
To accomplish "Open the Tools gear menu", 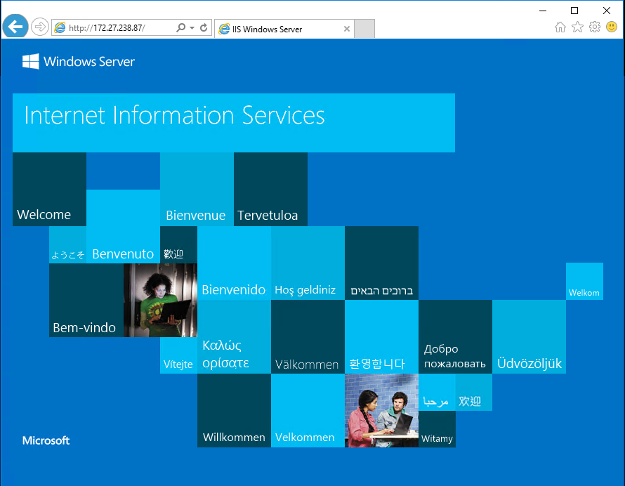I will click(x=595, y=27).
